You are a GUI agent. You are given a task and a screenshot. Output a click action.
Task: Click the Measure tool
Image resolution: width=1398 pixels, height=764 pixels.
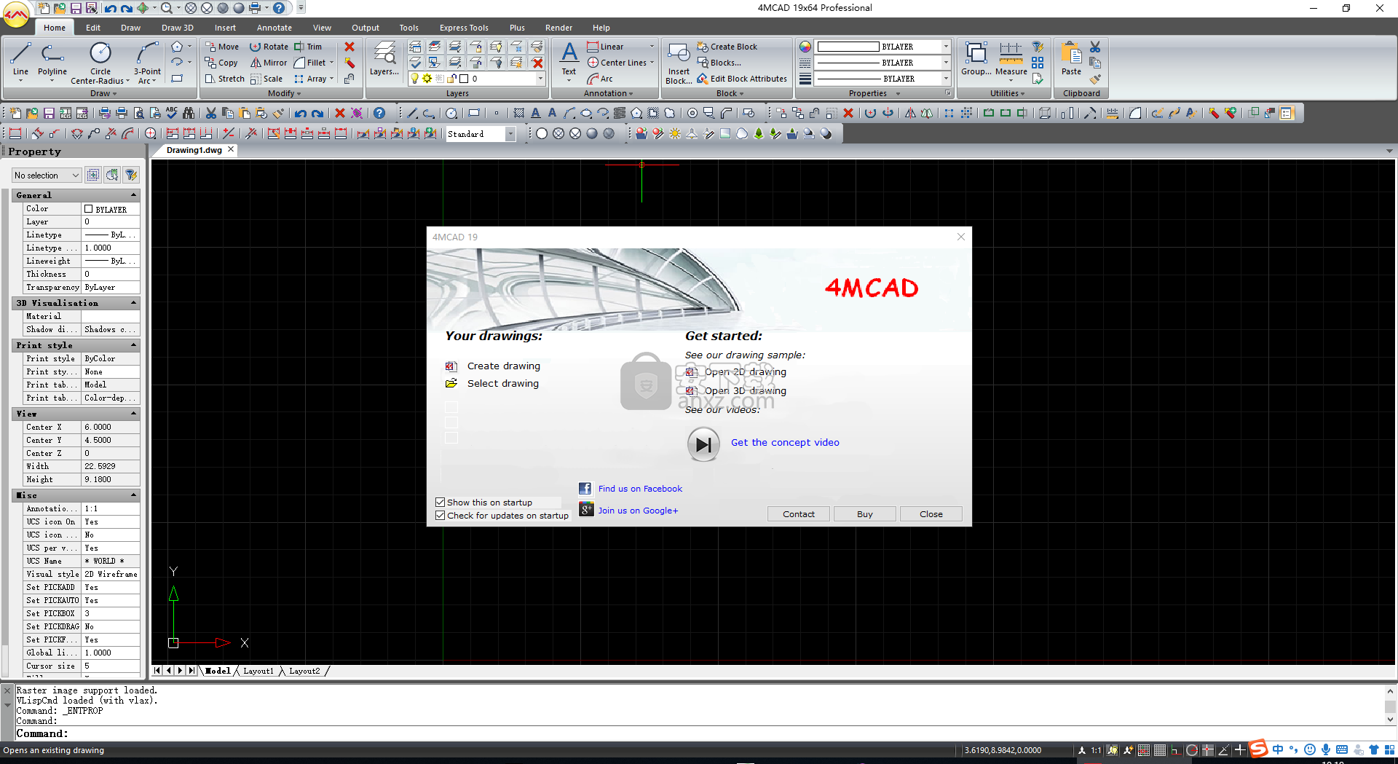[1011, 58]
